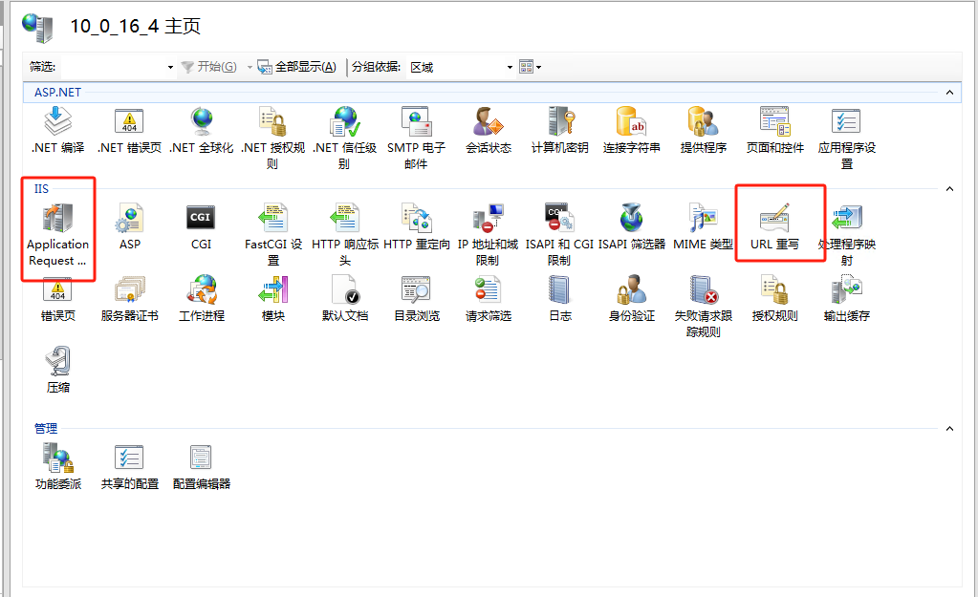
Task: Open 计算机密钥 feature
Action: 559,130
